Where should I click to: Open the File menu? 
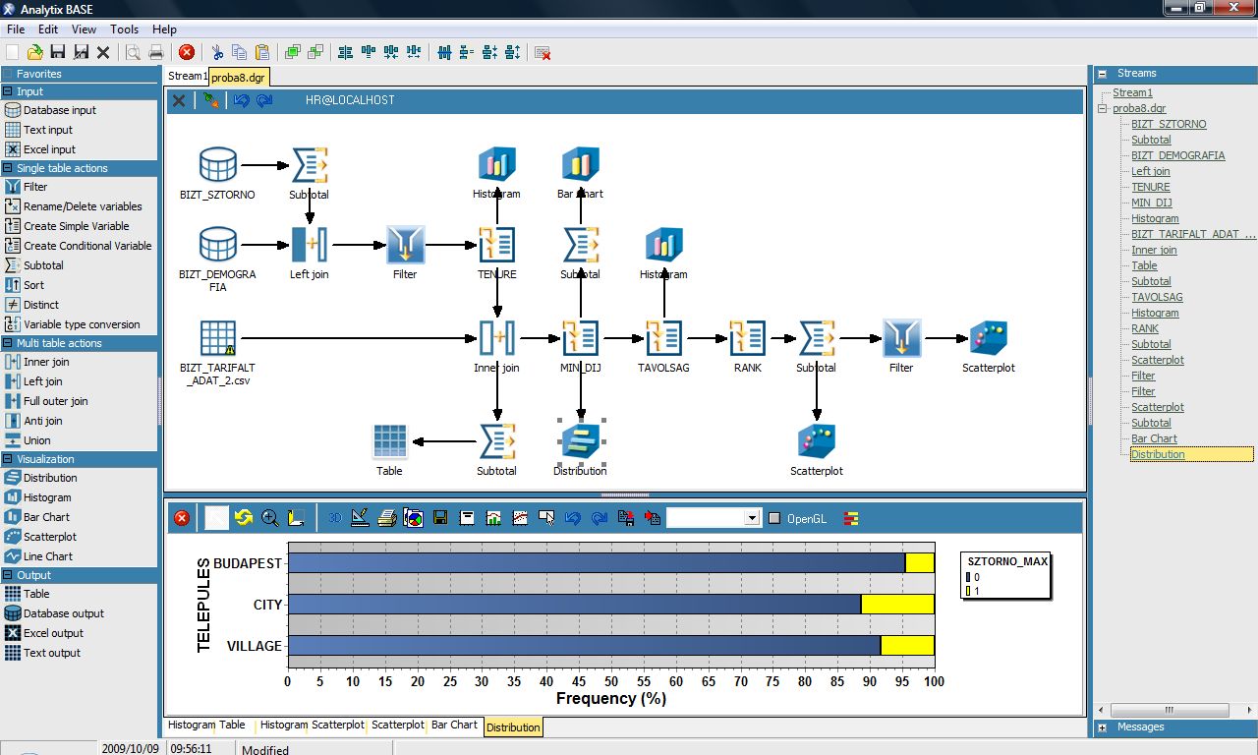pyautogui.click(x=16, y=29)
